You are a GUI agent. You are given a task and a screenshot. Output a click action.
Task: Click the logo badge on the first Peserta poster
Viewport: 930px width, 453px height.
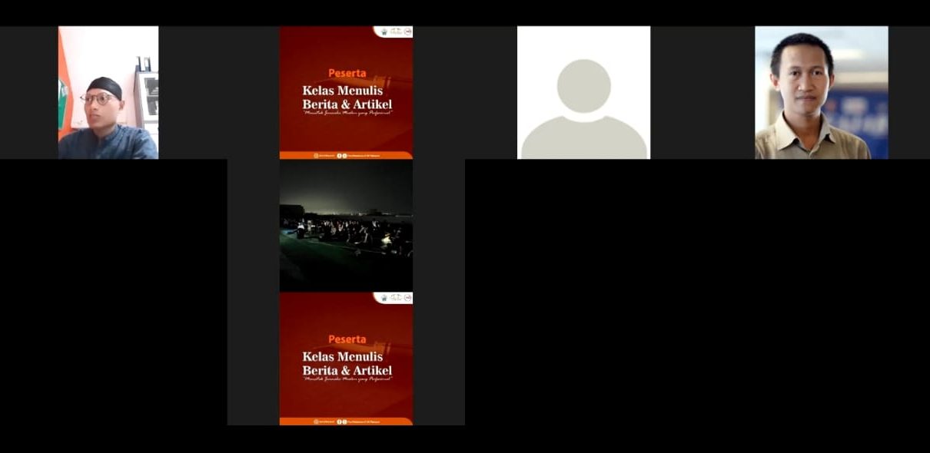coord(394,32)
